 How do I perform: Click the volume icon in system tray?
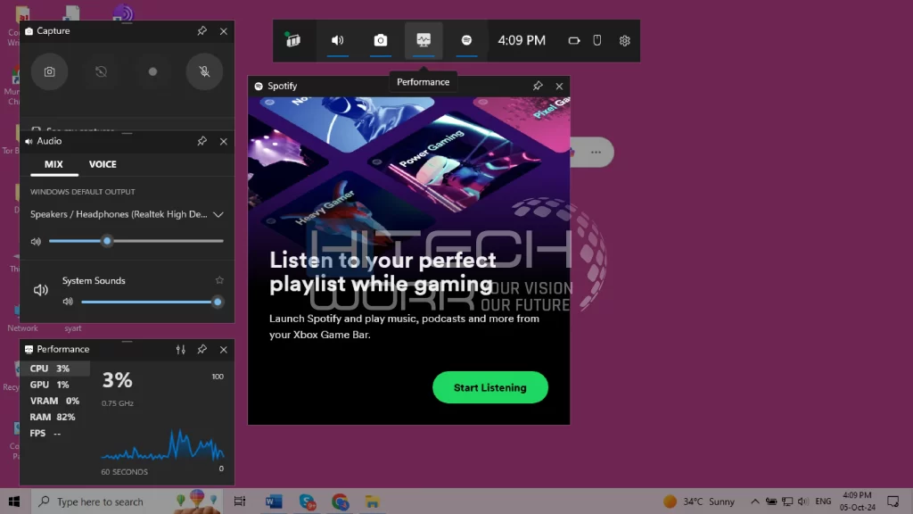click(803, 502)
